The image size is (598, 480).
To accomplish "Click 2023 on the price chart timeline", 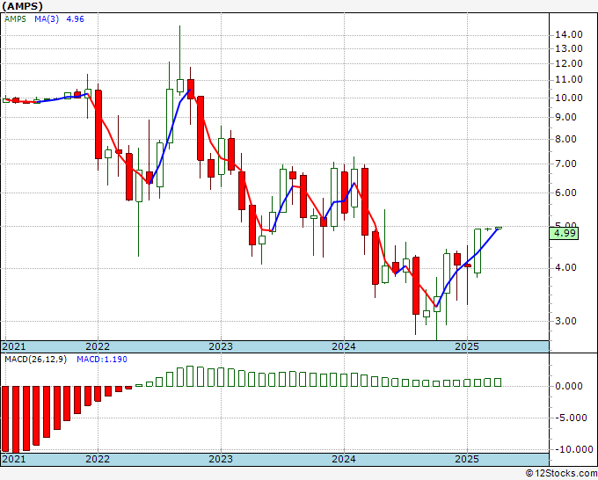I will tap(221, 346).
